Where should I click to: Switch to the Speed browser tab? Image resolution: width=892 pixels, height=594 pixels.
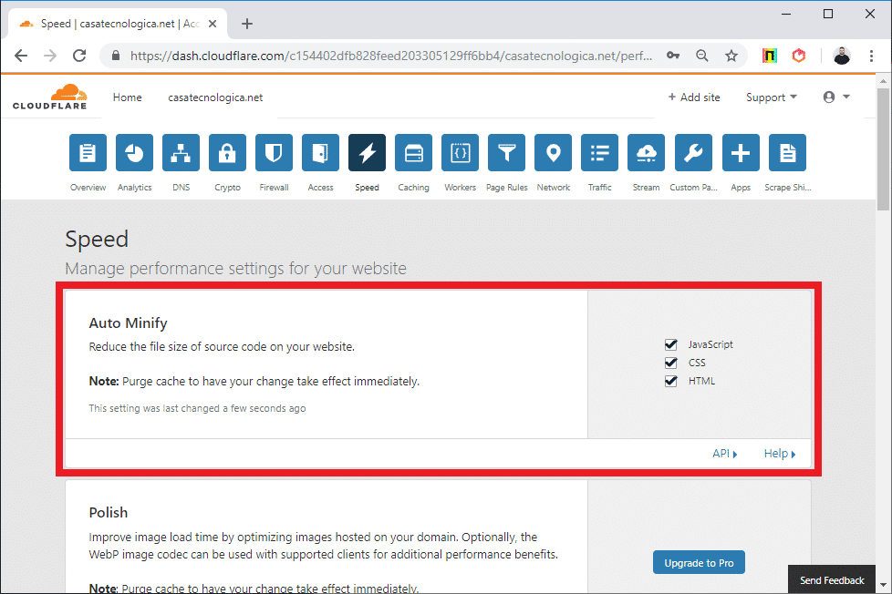(x=118, y=24)
